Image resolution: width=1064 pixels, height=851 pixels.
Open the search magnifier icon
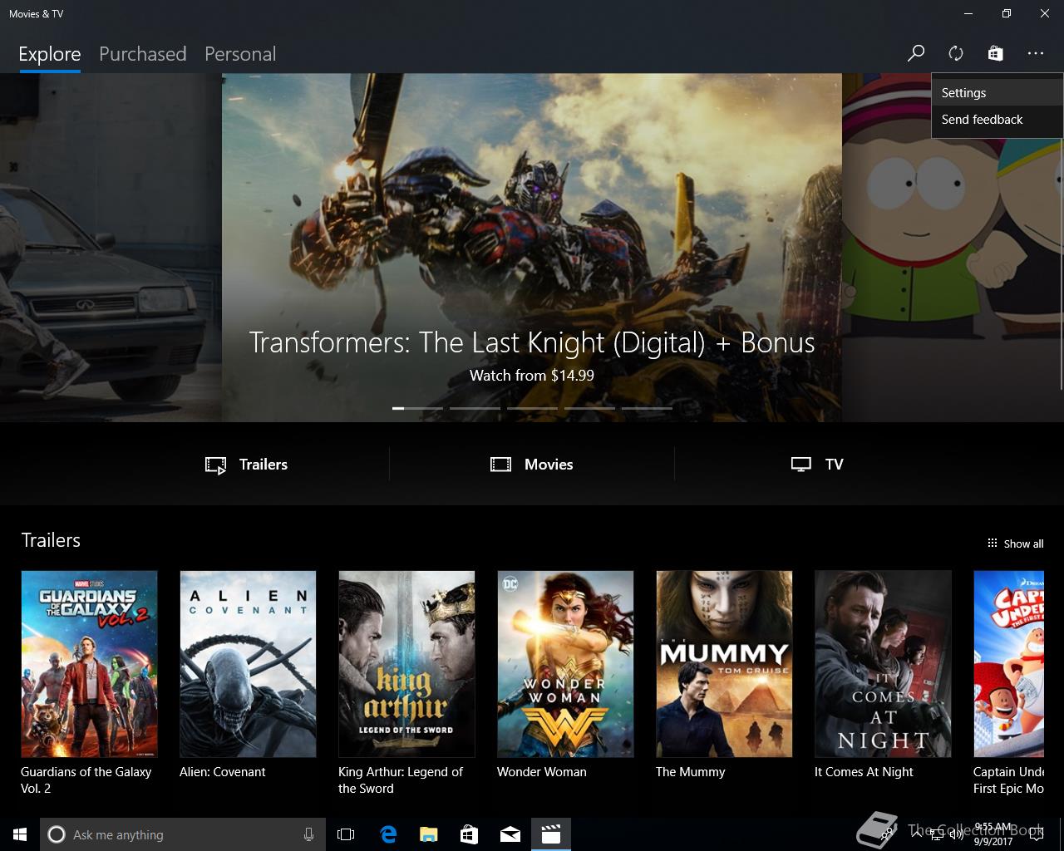[x=915, y=53]
